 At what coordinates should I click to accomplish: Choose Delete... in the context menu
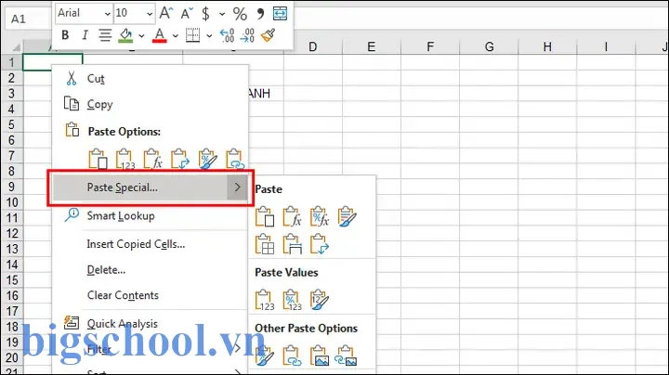click(x=150, y=270)
